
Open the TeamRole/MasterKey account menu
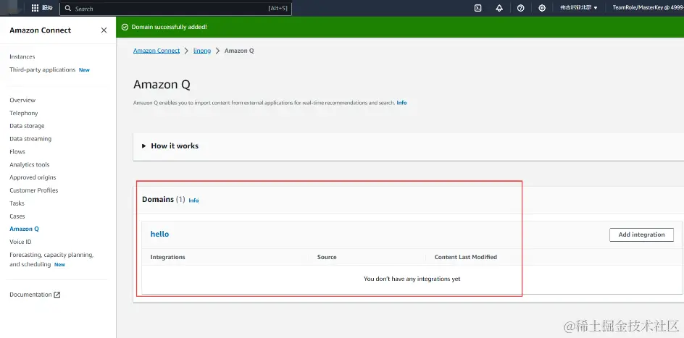click(647, 8)
